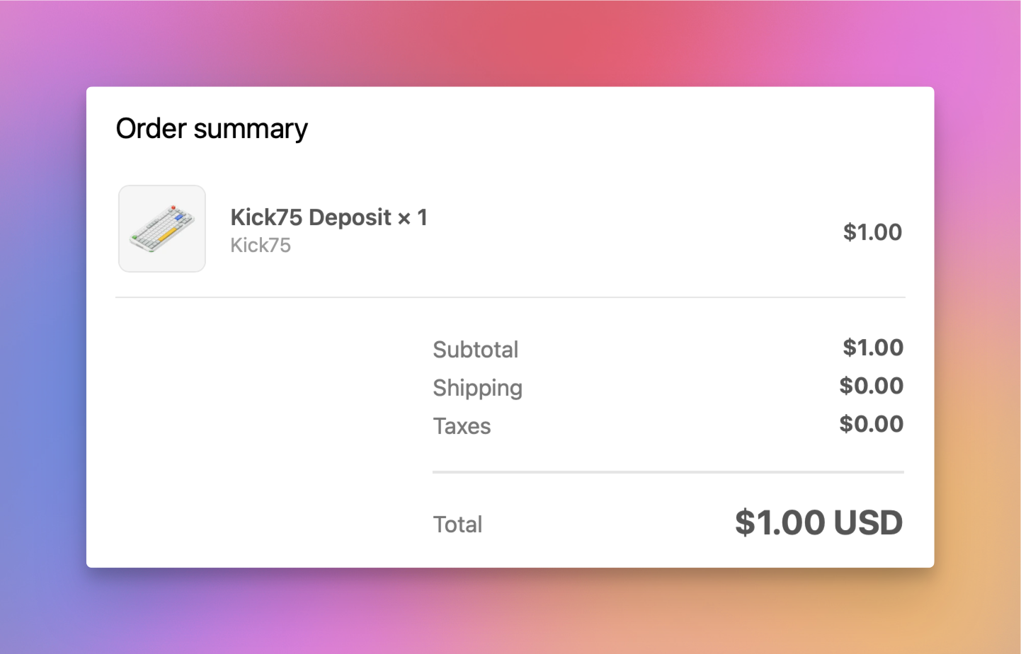The width and height of the screenshot is (1021, 654).
Task: Click the divider line below the line item
Action: point(510,297)
